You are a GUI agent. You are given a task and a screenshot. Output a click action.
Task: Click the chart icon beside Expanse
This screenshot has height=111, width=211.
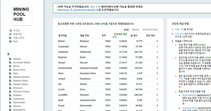10,95
